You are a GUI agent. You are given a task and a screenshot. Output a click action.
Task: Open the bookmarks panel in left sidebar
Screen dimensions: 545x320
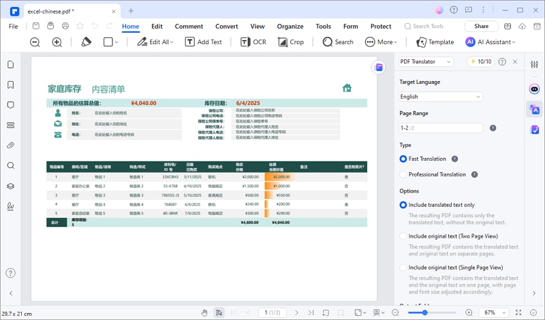pos(11,85)
